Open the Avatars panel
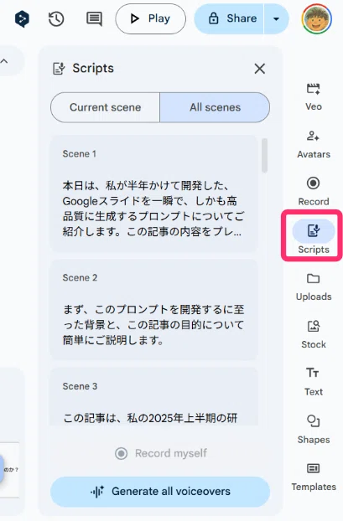This screenshot has width=343, height=521. click(x=314, y=145)
